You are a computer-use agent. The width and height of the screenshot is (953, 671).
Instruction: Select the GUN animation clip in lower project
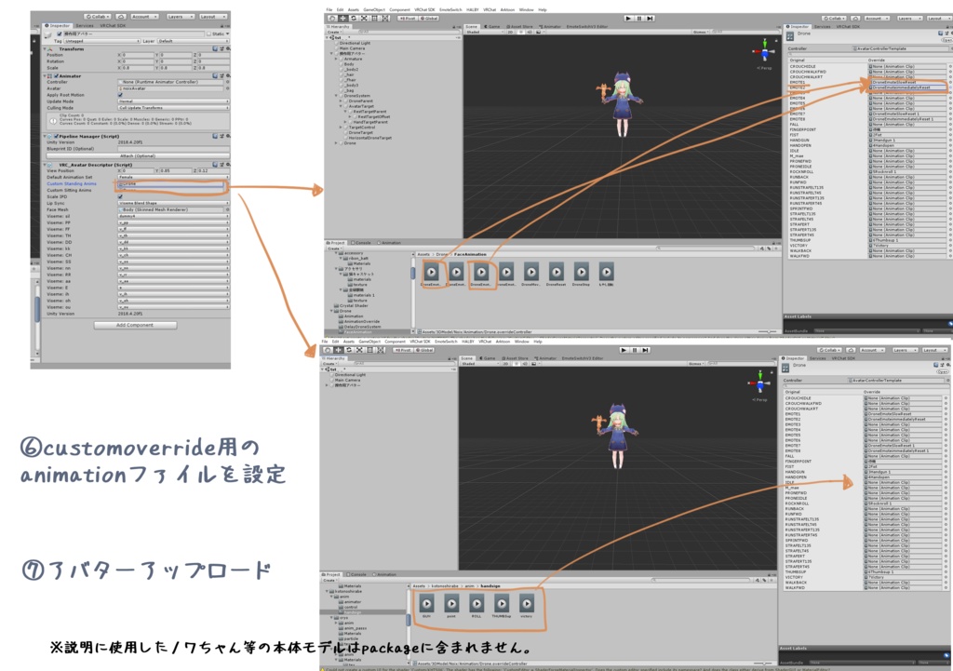(426, 606)
